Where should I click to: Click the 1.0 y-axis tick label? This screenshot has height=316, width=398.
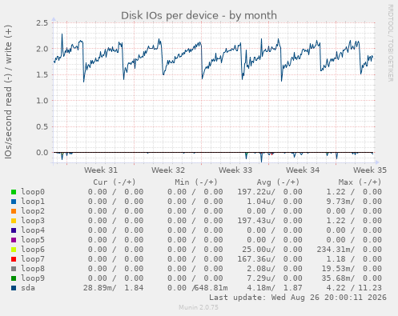pyautogui.click(x=42, y=101)
